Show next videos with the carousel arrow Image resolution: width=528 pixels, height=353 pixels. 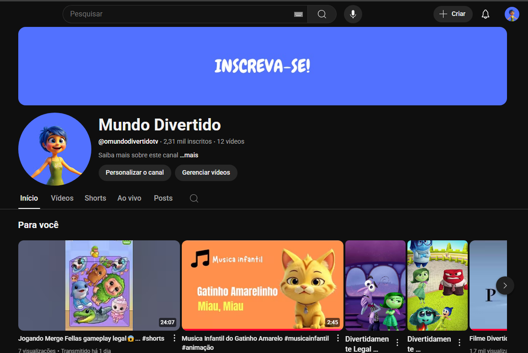click(x=505, y=286)
